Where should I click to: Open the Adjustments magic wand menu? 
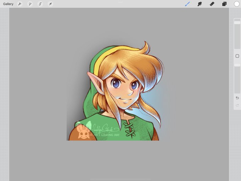30,4
